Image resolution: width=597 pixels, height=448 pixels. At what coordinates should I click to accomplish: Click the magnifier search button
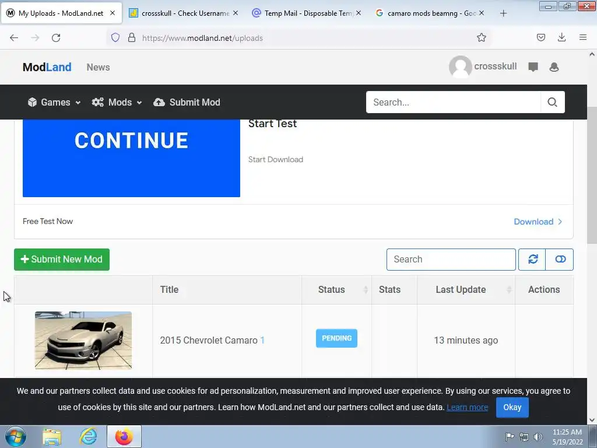(x=553, y=102)
